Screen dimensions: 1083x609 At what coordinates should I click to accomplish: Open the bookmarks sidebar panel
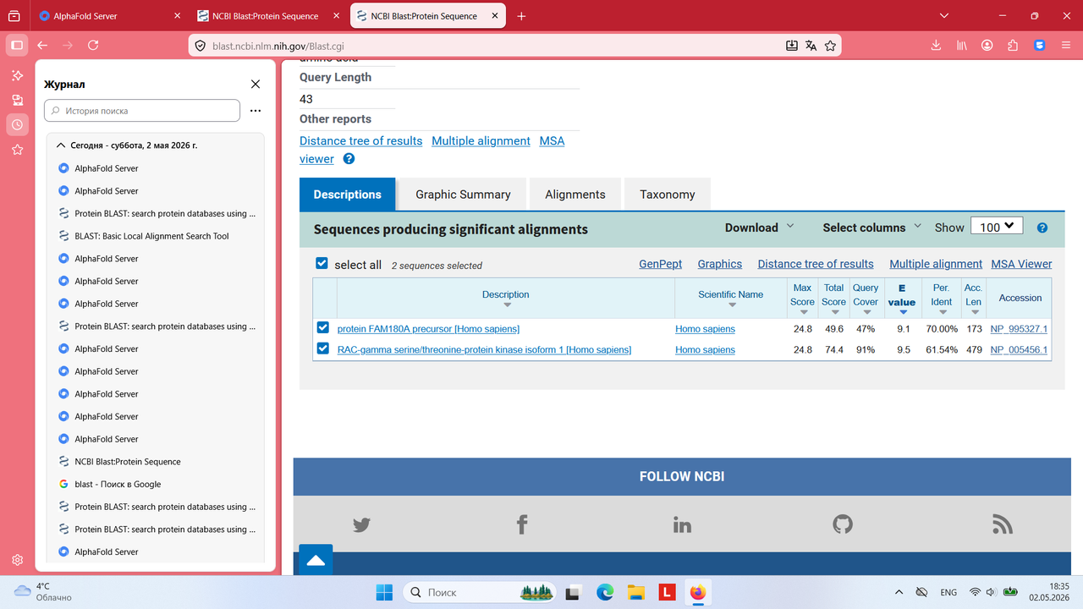pyautogui.click(x=17, y=150)
